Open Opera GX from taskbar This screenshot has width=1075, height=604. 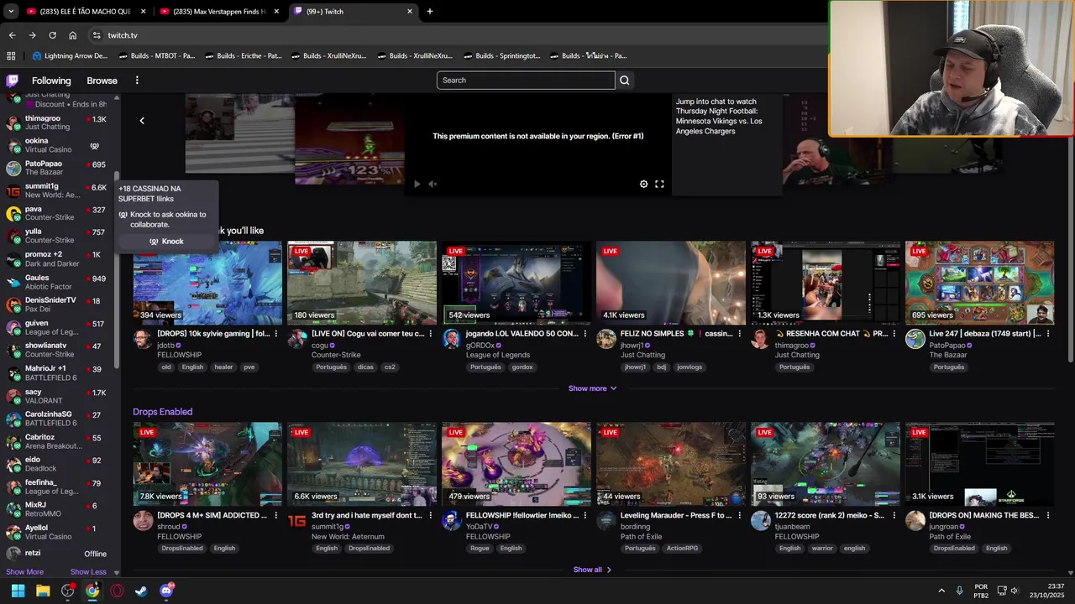[117, 591]
